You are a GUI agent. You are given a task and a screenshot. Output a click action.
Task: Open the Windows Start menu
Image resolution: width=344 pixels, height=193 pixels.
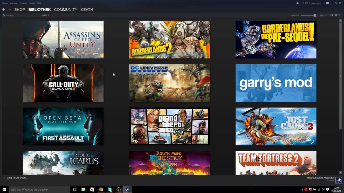point(4,190)
